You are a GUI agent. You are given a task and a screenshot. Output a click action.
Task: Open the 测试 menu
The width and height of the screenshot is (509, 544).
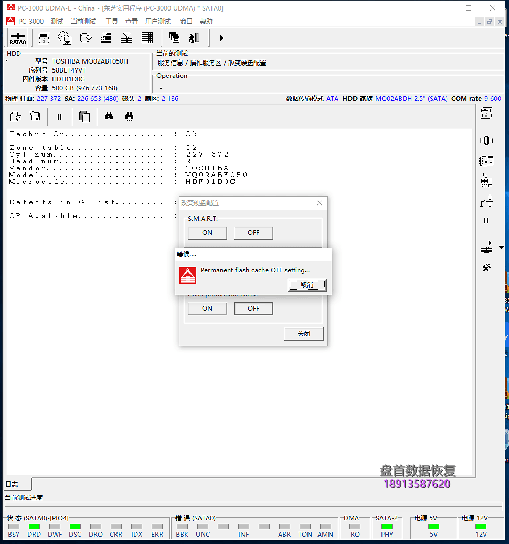57,22
